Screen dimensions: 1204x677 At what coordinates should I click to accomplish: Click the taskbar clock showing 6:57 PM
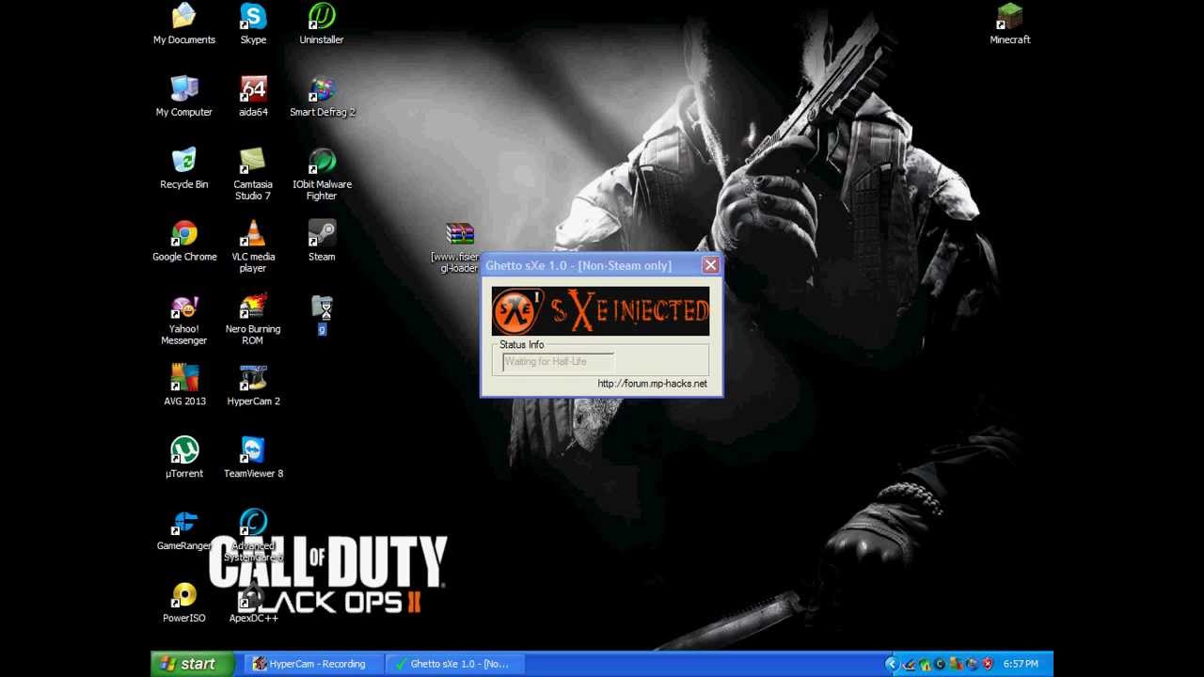tap(1021, 664)
